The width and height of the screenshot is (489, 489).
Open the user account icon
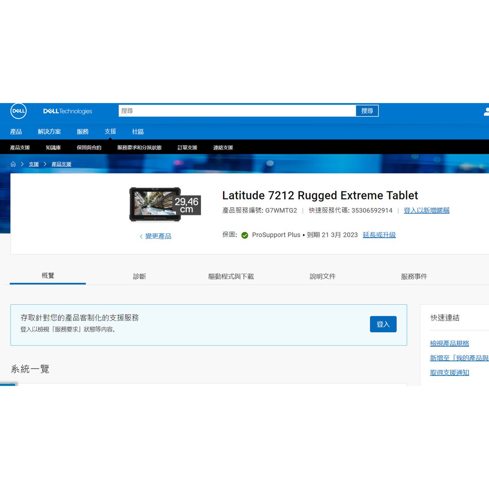[x=486, y=111]
